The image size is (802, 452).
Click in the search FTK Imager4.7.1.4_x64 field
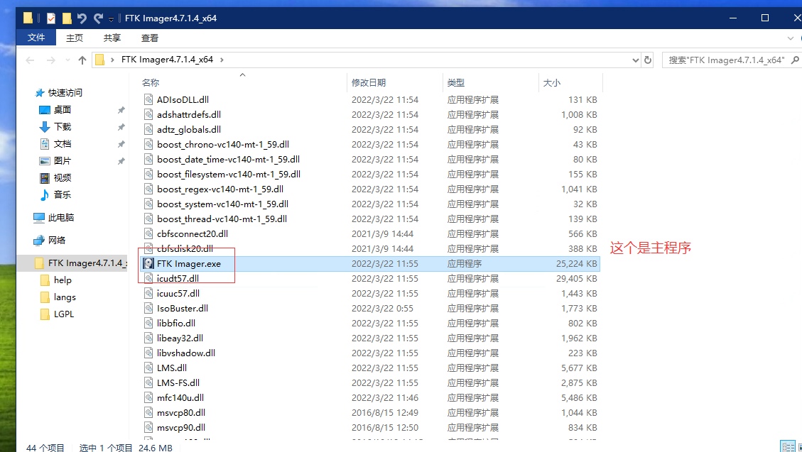[725, 60]
